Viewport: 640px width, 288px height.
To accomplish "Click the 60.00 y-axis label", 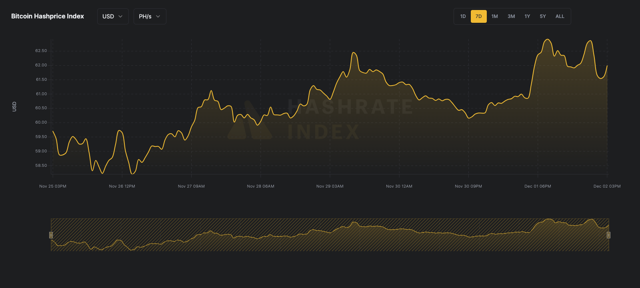I will (41, 122).
